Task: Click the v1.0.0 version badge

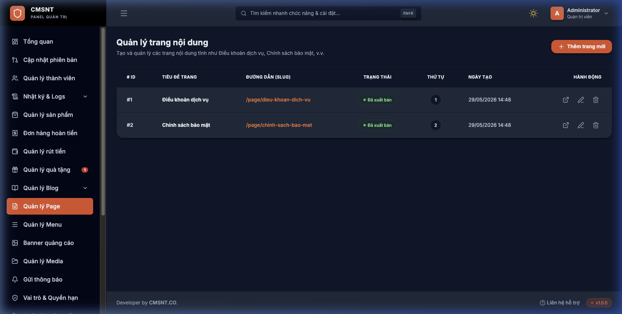Action: coord(599,303)
